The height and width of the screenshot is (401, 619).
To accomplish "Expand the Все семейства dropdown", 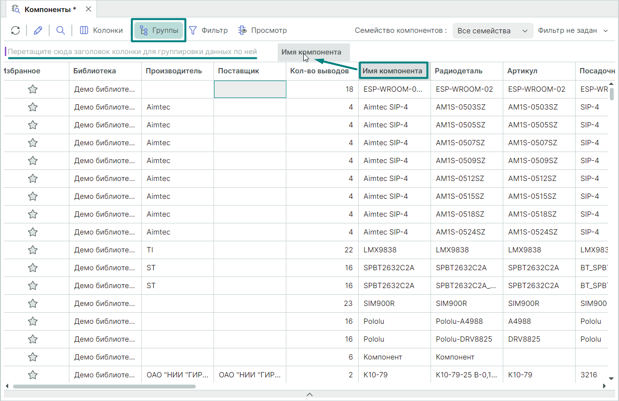I will coord(493,31).
